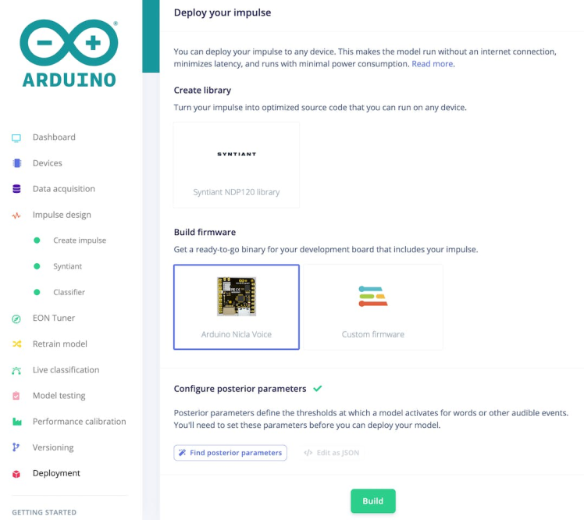Viewport: 584px width, 520px height.
Task: Click the Versioning branch icon
Action: pyautogui.click(x=16, y=447)
